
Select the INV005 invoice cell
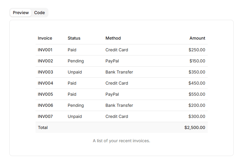(x=45, y=94)
